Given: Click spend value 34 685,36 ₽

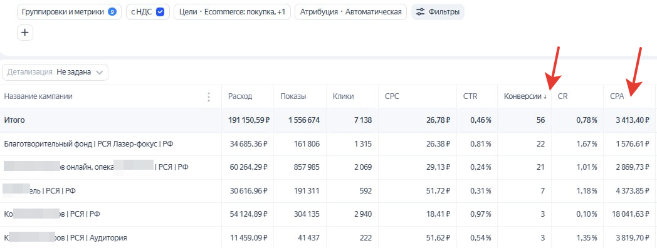Looking at the screenshot, I should pos(249,144).
